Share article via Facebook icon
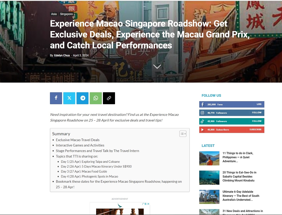The image size is (282, 215). (56, 98)
